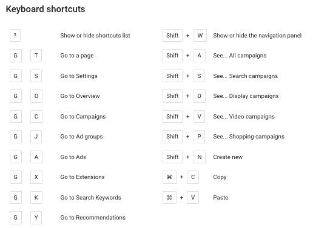Click the P key for Shopping campaigns

coord(199,137)
